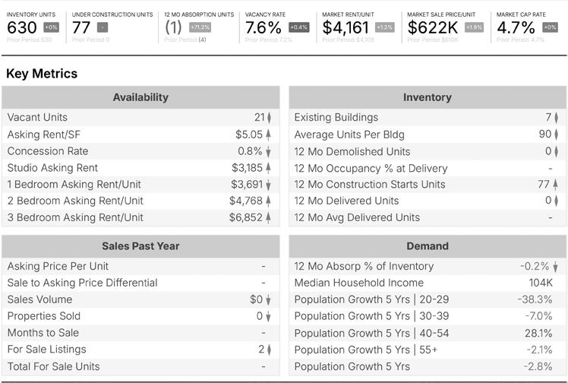Click the arrow beside 3 Bedroom Asking Rent/Unit

[269, 218]
